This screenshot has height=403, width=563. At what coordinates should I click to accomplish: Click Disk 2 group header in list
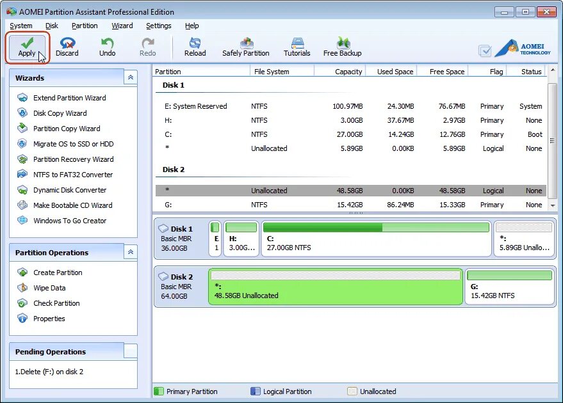[x=174, y=170]
